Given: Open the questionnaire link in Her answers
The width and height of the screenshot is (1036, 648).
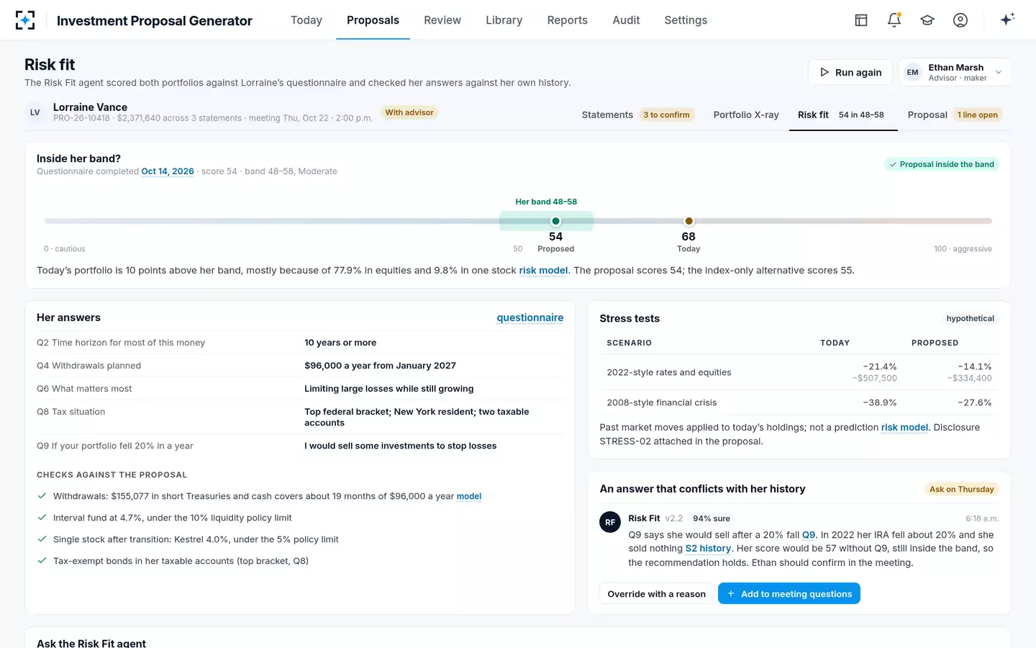Looking at the screenshot, I should 530,318.
